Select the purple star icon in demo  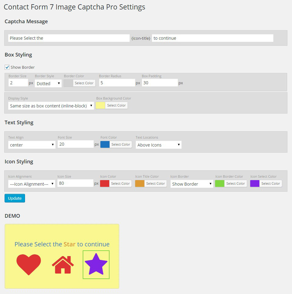[96, 265]
